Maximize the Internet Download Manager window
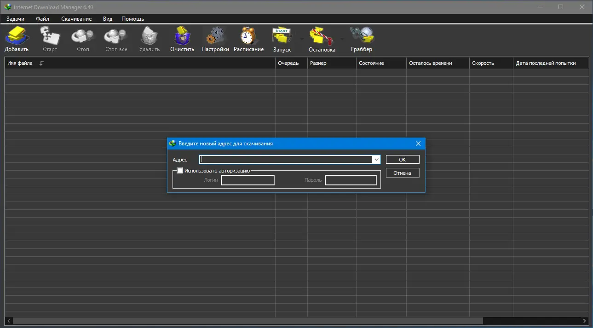Viewport: 593px width, 328px height. tap(561, 7)
